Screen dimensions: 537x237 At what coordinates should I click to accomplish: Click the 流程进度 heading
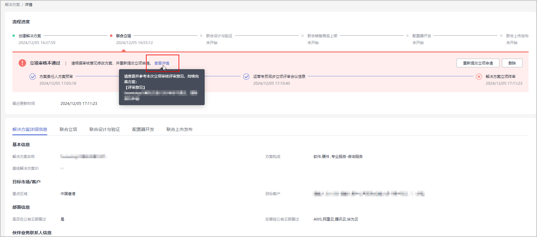point(21,22)
